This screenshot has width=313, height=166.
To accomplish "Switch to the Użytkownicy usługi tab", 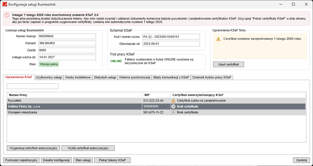I will pyautogui.click(x=49, y=77).
